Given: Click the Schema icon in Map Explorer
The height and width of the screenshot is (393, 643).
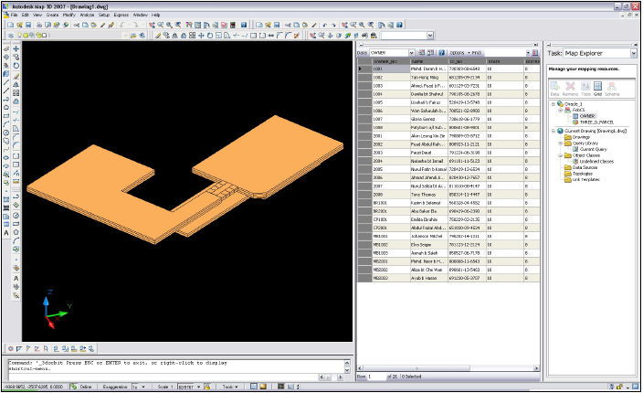Looking at the screenshot, I should [x=612, y=89].
